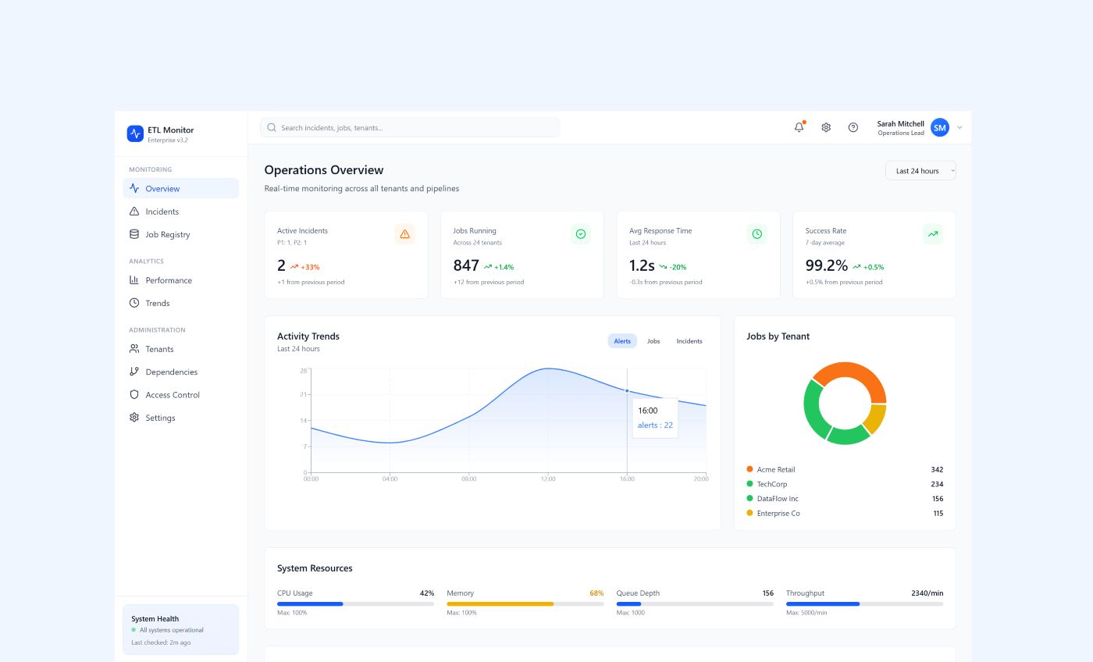Click the Acme Retail legend entry
This screenshot has height=662, width=1093.
tap(845, 469)
